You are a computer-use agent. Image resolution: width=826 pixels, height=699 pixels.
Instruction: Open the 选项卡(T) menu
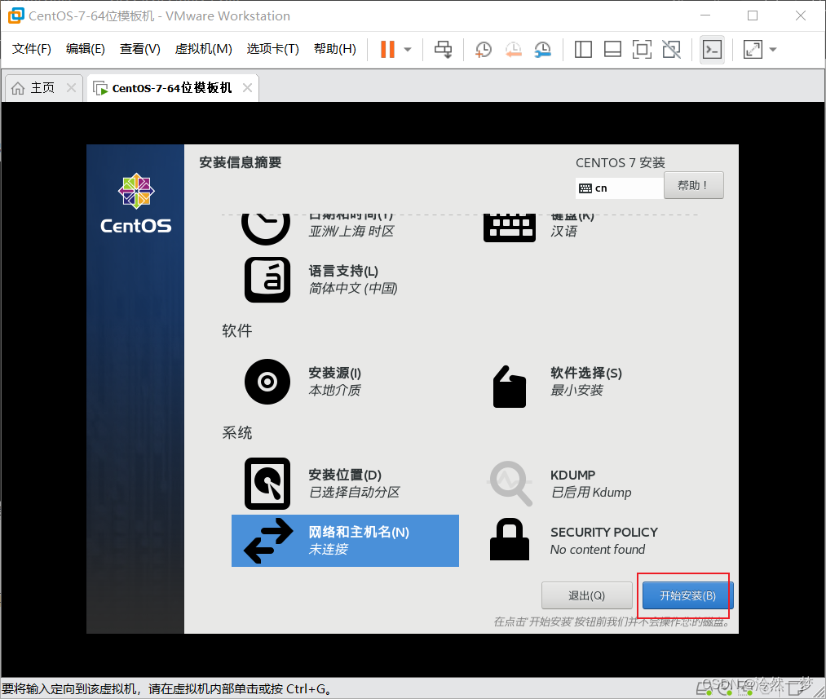[272, 49]
